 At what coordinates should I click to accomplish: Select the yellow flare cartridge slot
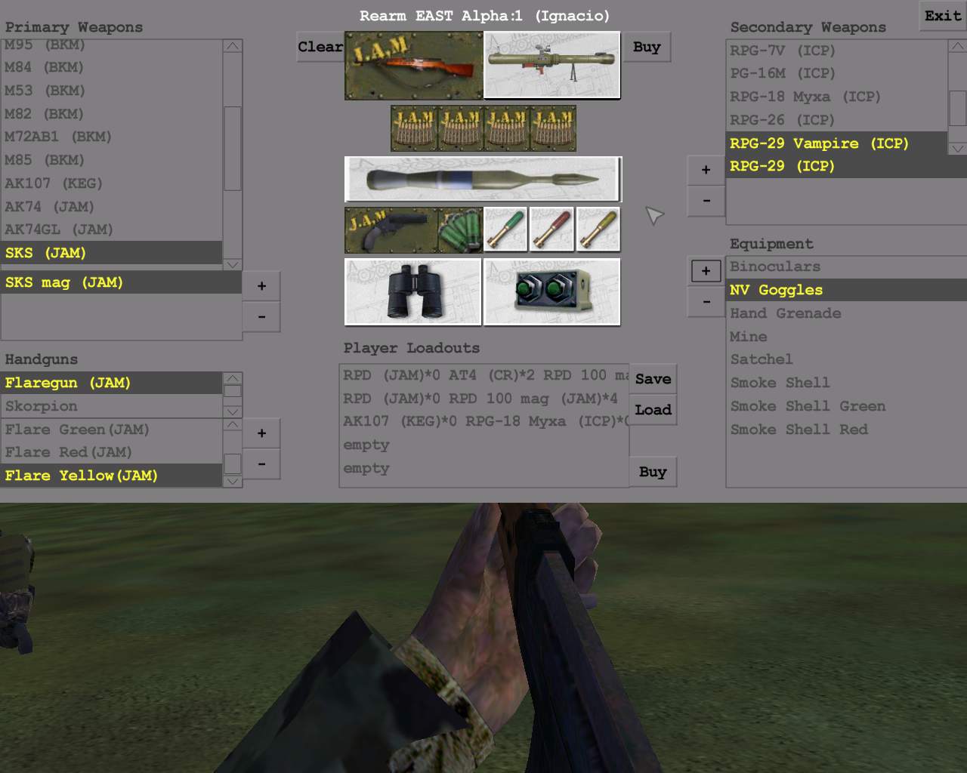(598, 229)
